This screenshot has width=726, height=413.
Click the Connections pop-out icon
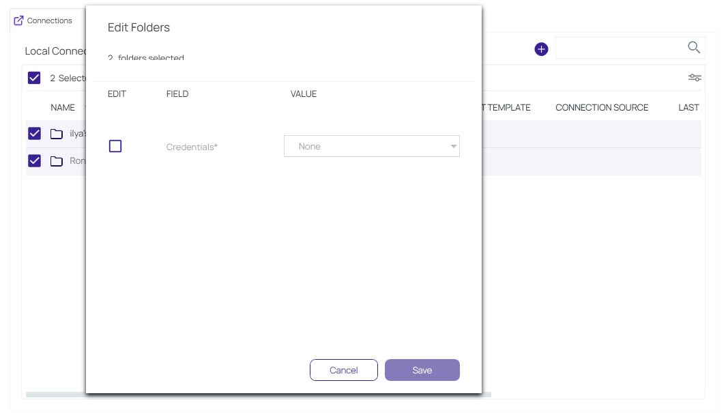point(19,20)
